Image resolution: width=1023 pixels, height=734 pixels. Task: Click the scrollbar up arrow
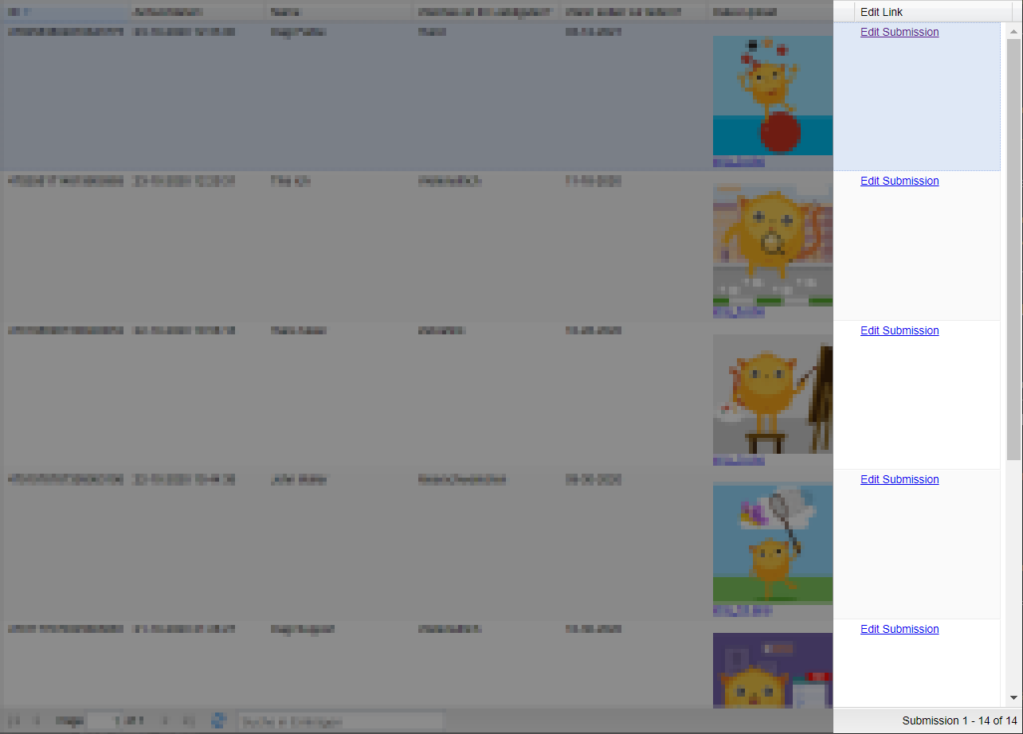point(1013,33)
